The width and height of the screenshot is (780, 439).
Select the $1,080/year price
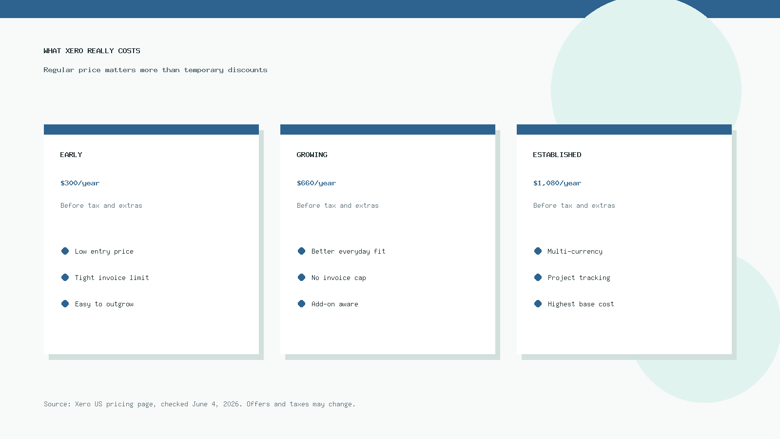point(557,183)
